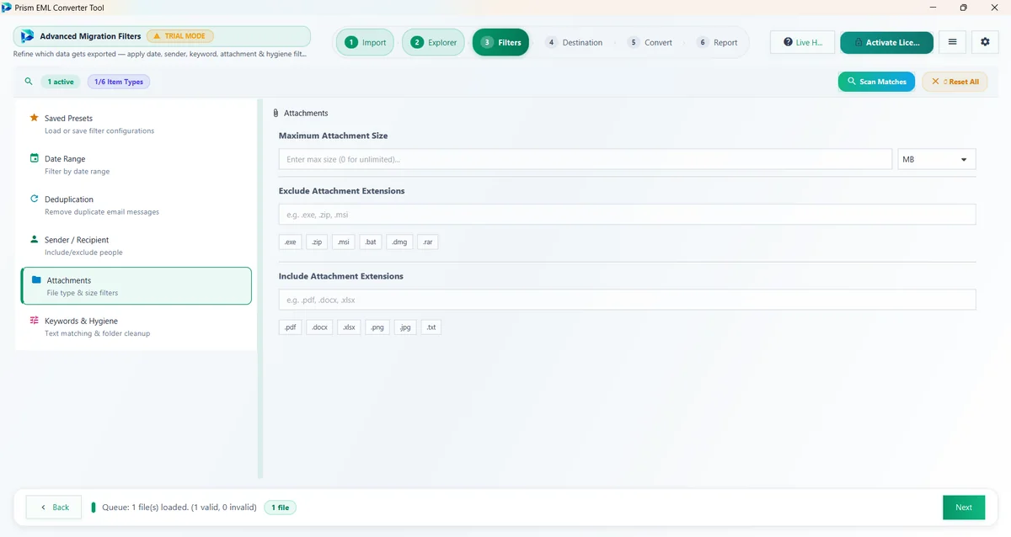1011x537 pixels.
Task: Open Sender / Recipient filter section
Action: [136, 246]
